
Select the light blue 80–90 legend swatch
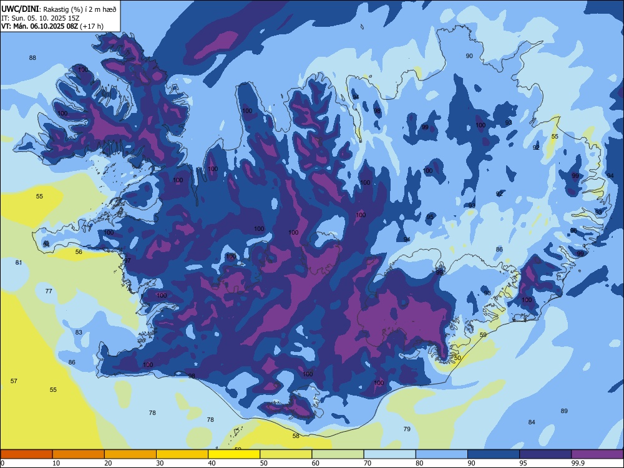coord(441,454)
